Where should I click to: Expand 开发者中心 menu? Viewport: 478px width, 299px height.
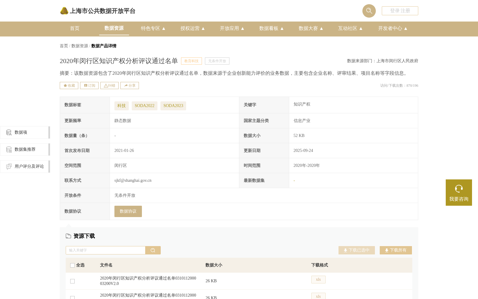(x=393, y=28)
